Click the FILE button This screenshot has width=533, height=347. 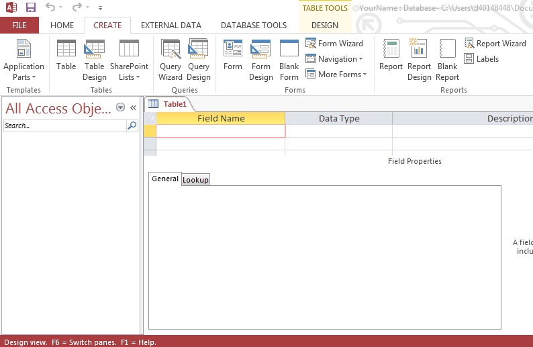19,26
